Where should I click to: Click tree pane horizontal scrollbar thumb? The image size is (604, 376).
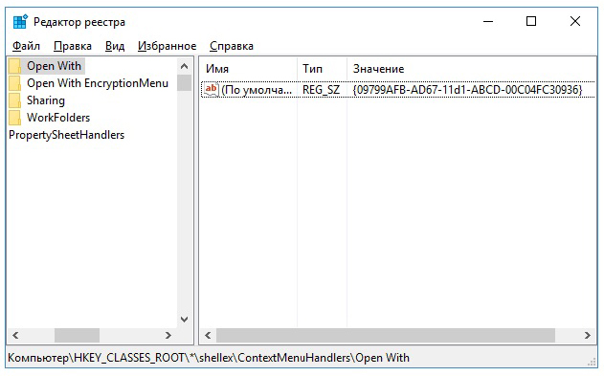click(x=77, y=335)
